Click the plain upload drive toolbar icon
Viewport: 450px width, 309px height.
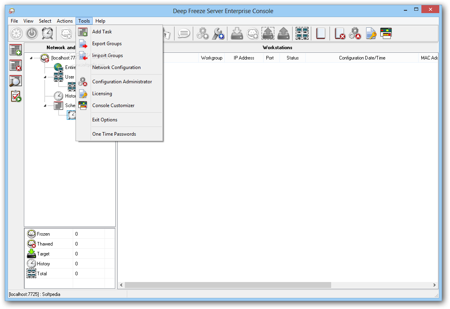[x=283, y=33]
